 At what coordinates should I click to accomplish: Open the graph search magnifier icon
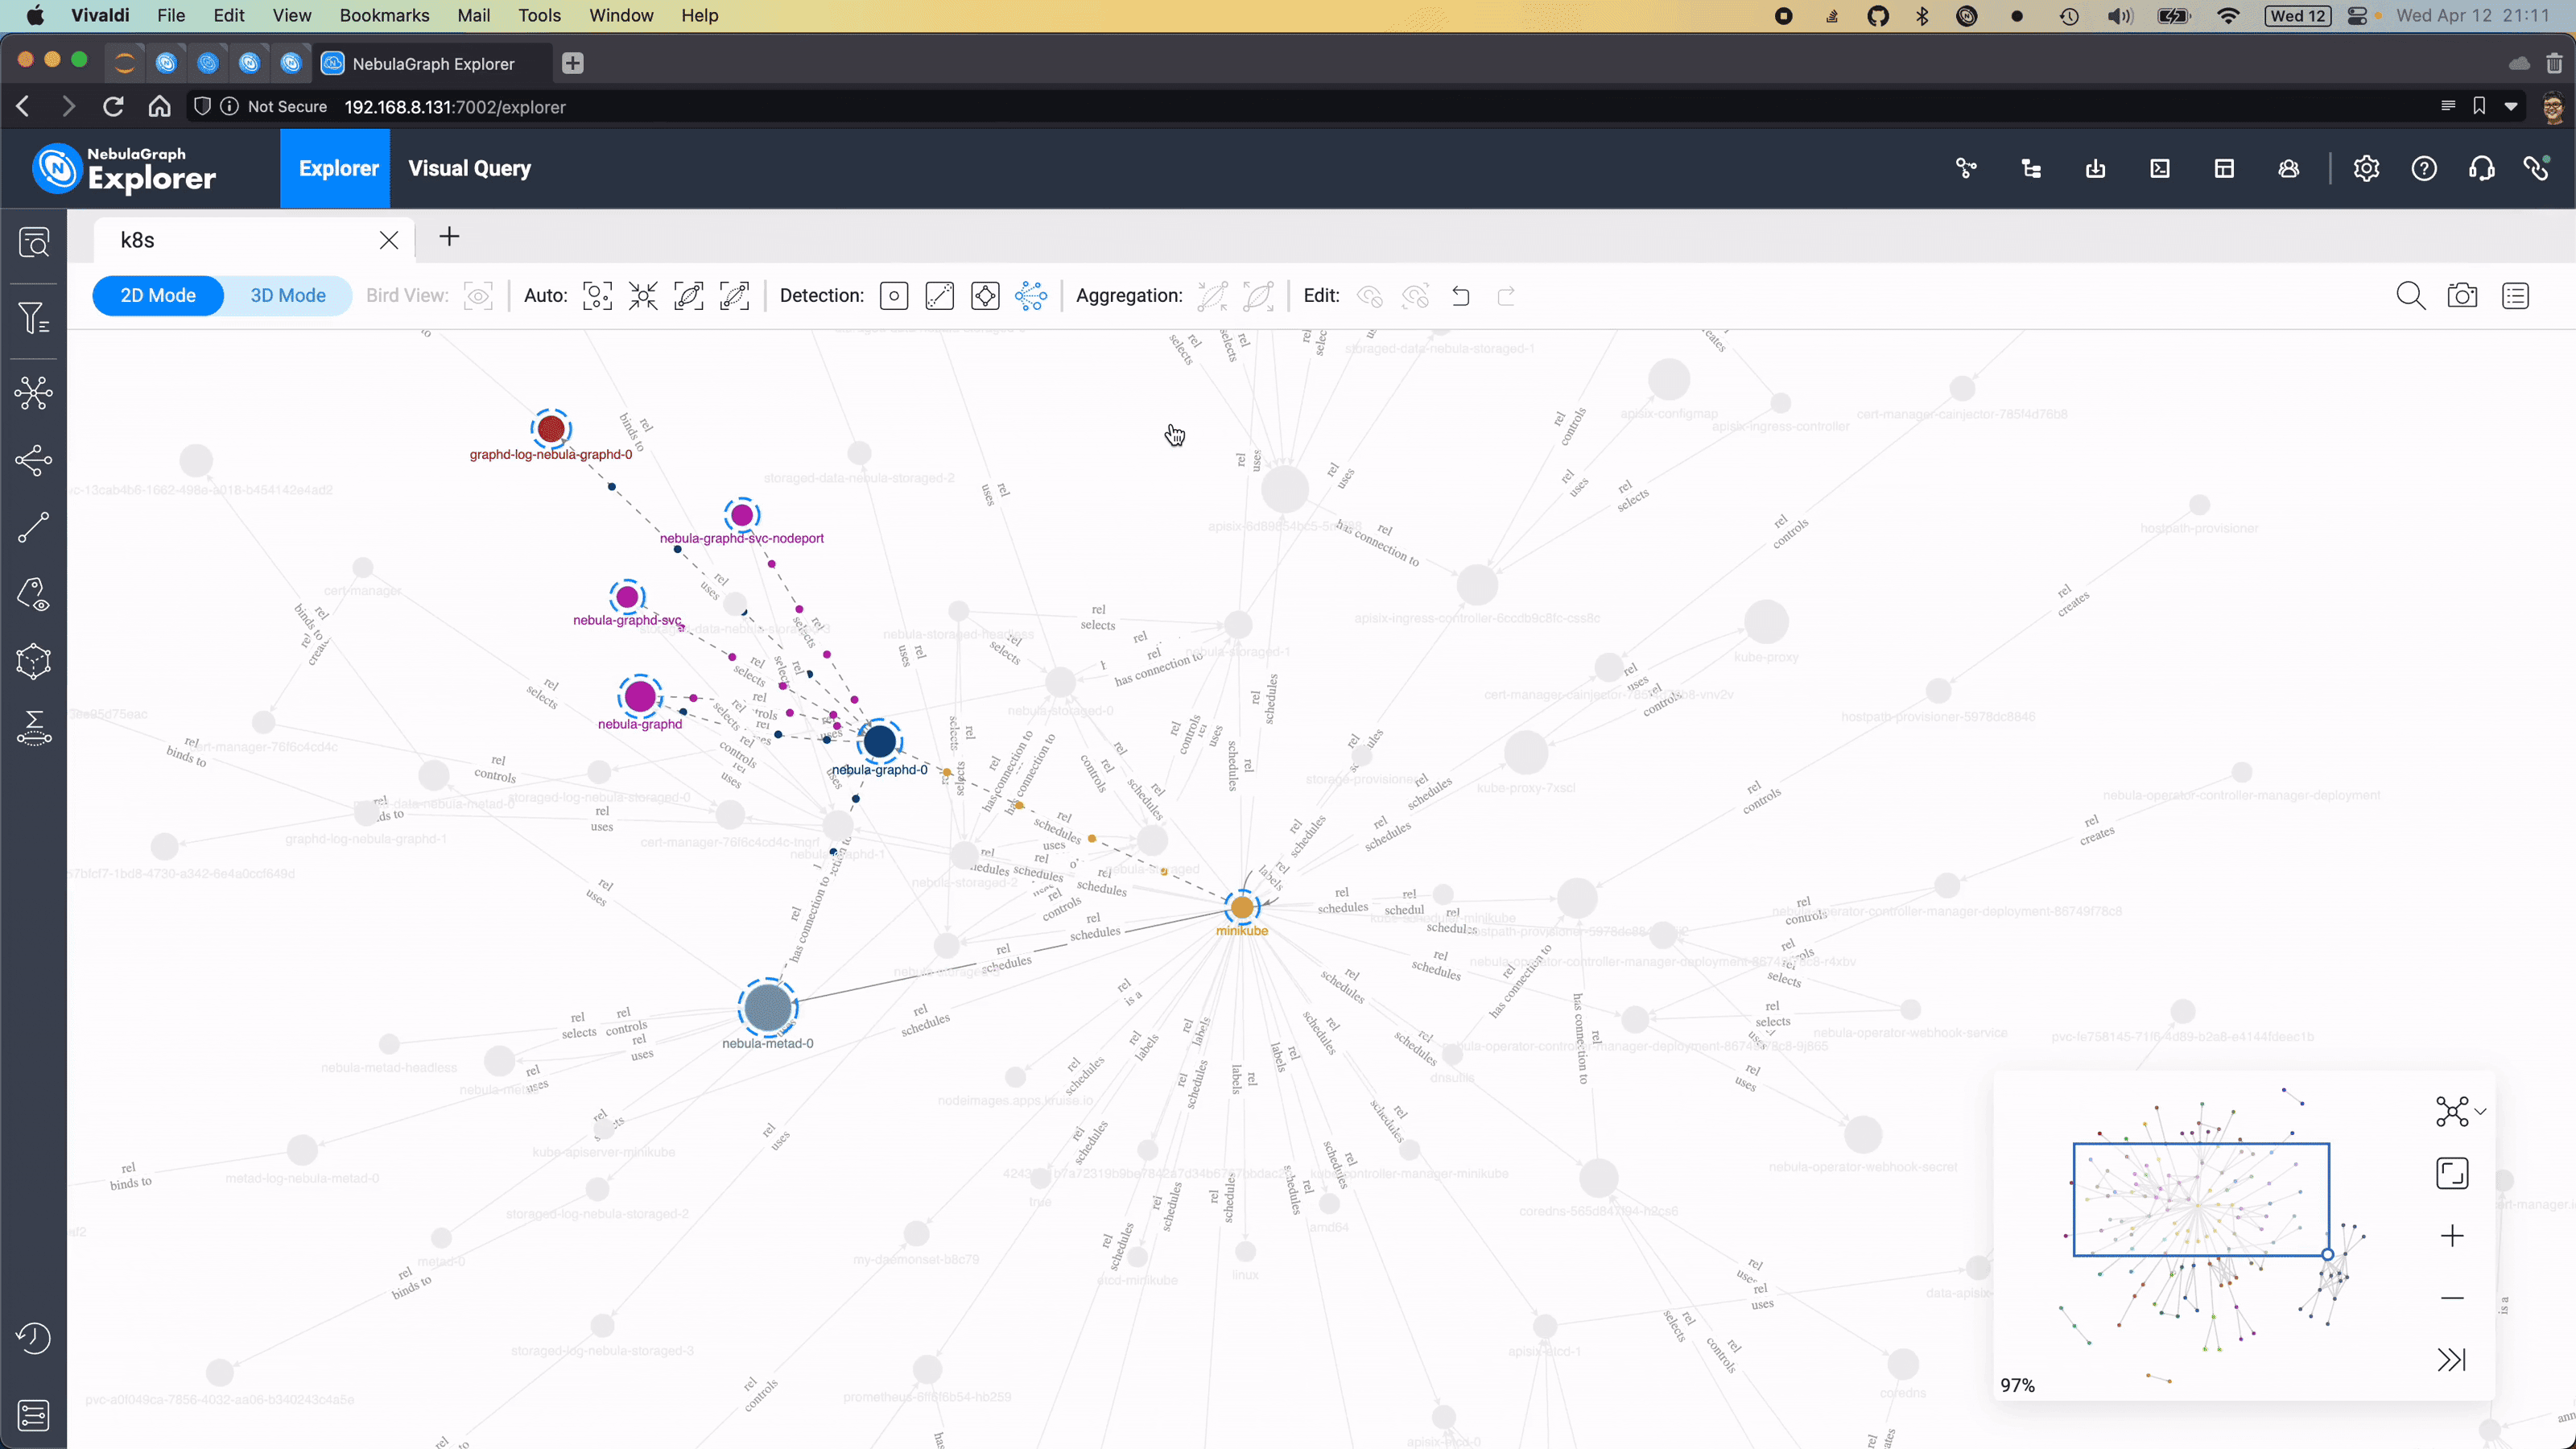(2410, 296)
